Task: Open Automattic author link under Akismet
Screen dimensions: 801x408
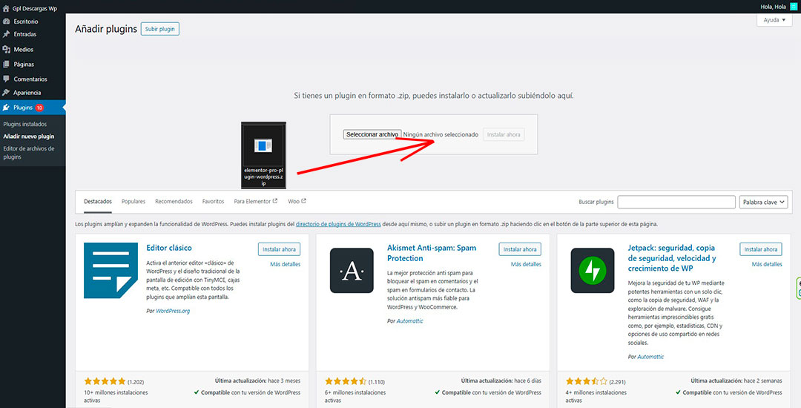Action: pyautogui.click(x=409, y=320)
